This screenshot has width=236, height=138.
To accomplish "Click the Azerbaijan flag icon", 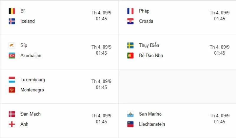I will point(12,56).
